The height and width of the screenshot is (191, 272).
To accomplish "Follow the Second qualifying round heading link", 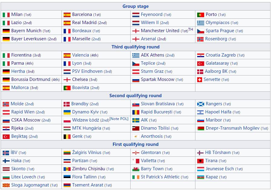I will coord(135,96).
